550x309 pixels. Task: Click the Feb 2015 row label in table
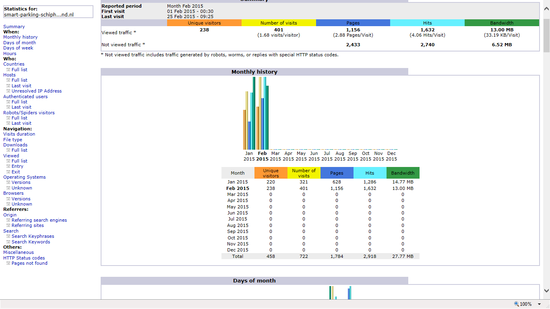(x=238, y=188)
